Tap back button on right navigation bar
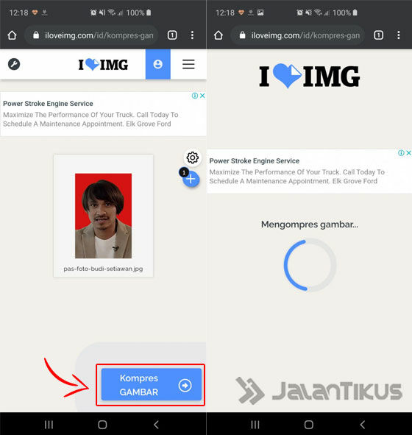 (x=363, y=425)
